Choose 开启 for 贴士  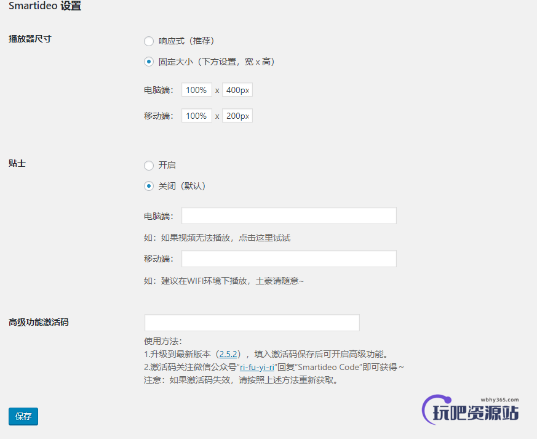(x=149, y=166)
